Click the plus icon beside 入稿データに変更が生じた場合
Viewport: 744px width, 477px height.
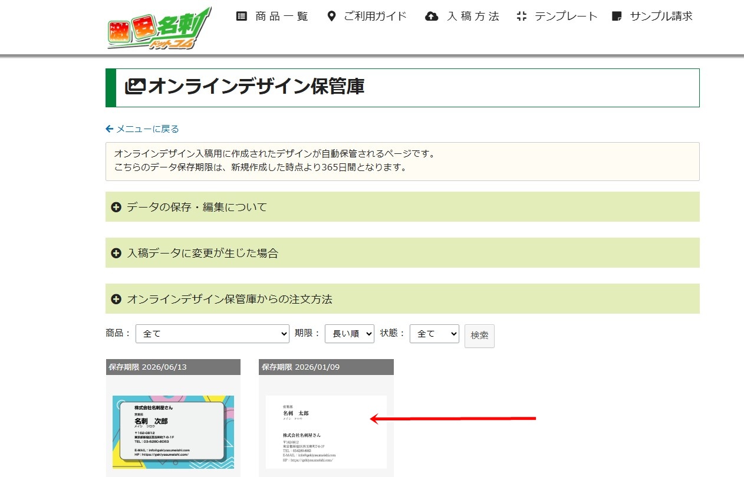[x=116, y=253]
